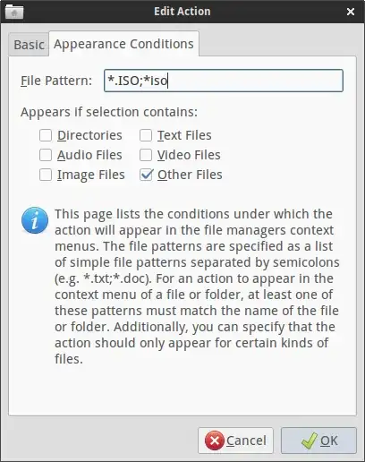Click the folder icon in title bar
Viewport: 365px width, 462px height.
[x=14, y=12]
